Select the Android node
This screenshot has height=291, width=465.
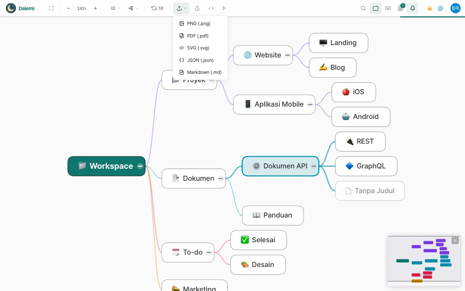tap(361, 117)
